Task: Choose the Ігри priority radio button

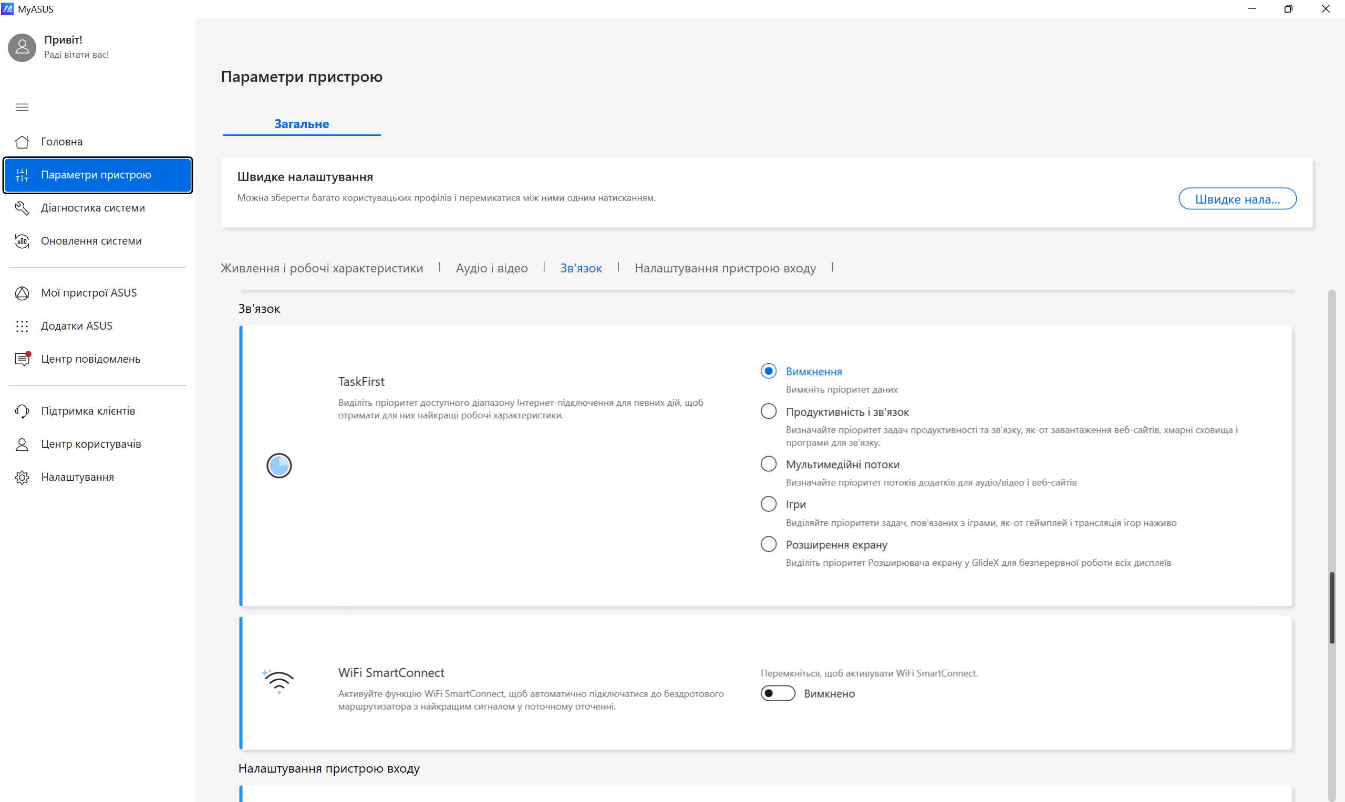Action: point(768,504)
